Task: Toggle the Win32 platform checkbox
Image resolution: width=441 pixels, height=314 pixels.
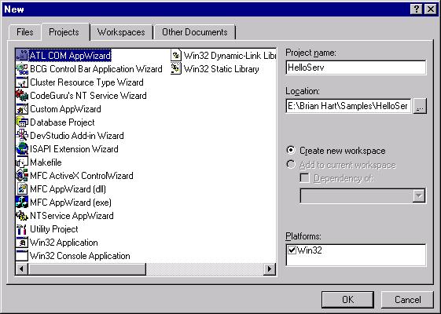Action: (292, 250)
